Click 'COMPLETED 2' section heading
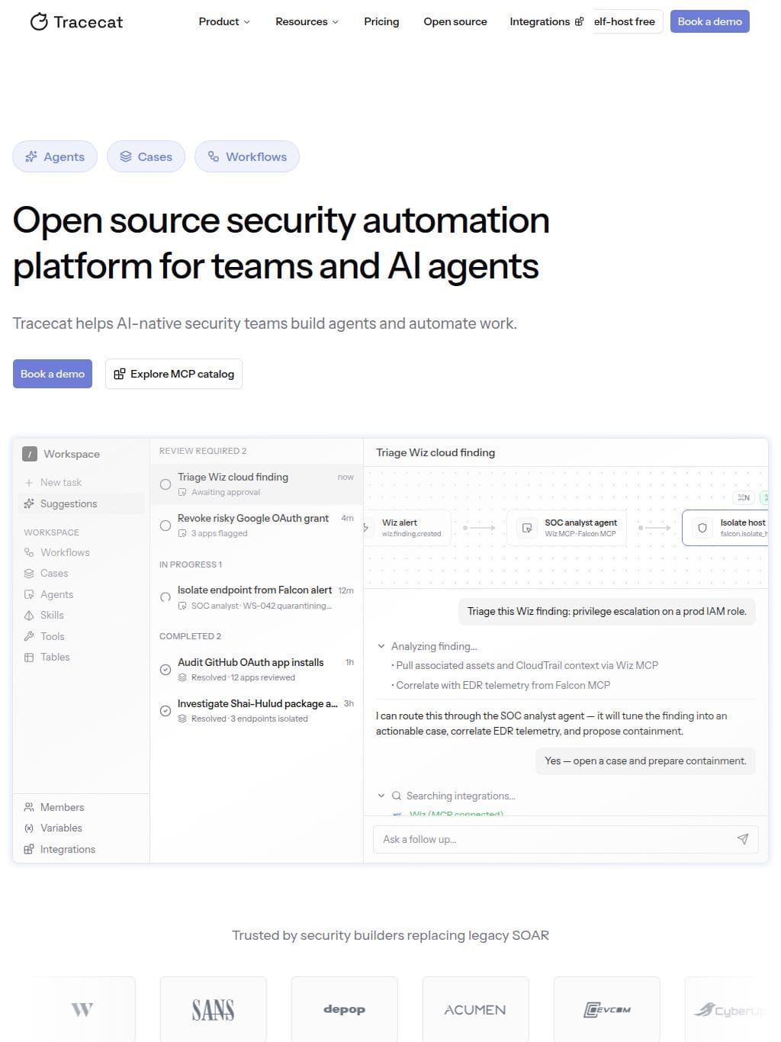781x1042 pixels. pos(190,636)
